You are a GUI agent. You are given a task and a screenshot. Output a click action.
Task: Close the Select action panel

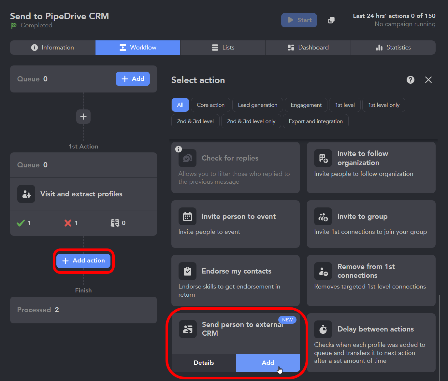click(428, 80)
